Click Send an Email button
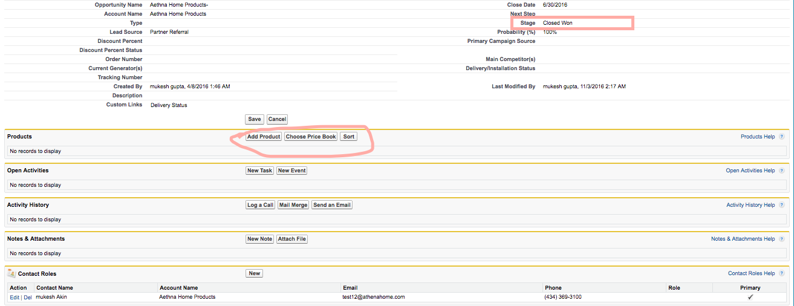The image size is (794, 306). [x=332, y=205]
